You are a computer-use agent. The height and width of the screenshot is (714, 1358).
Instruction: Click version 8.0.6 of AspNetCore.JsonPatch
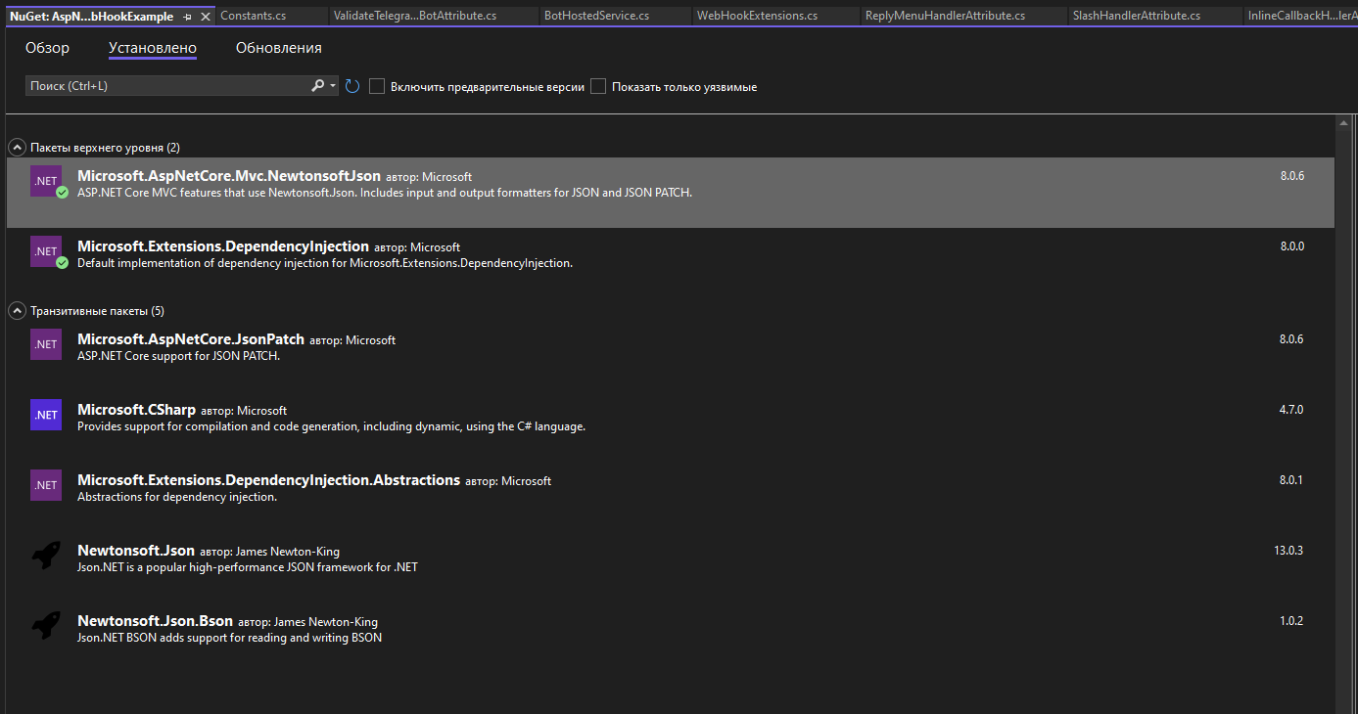click(1292, 339)
